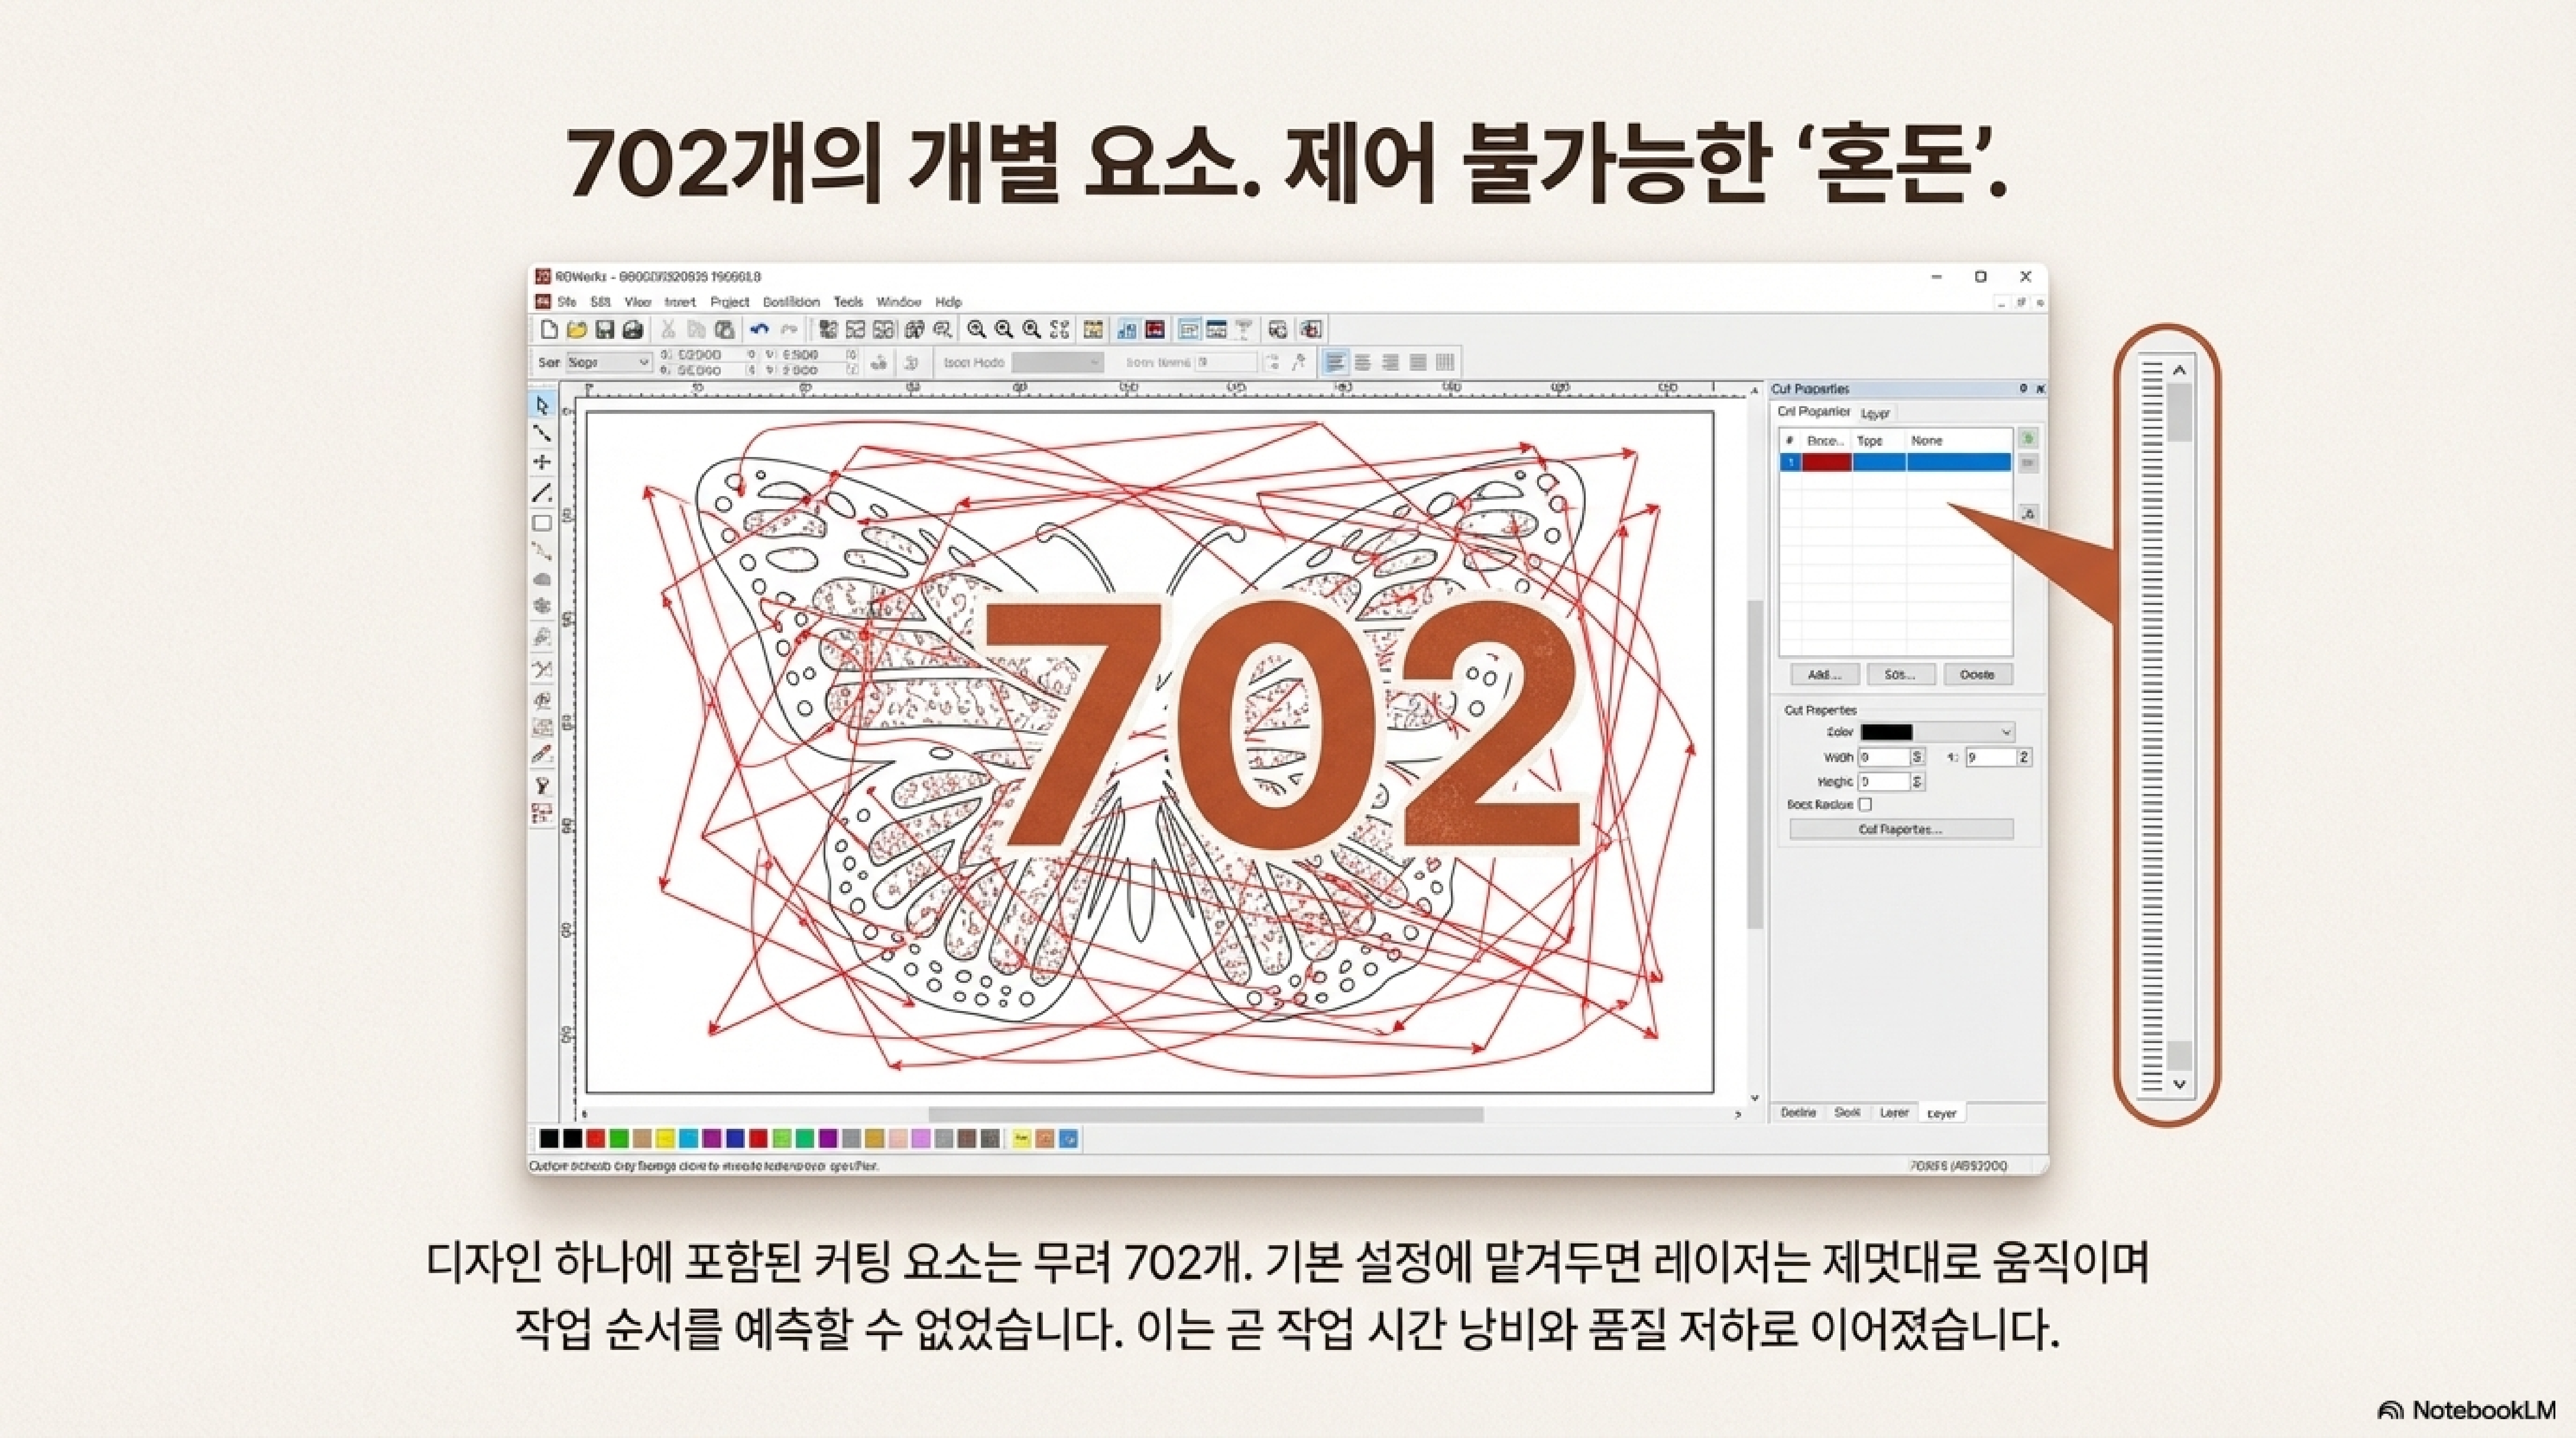The width and height of the screenshot is (2576, 1438).
Task: Click the first magnifier zoom icon
Action: click(976, 329)
